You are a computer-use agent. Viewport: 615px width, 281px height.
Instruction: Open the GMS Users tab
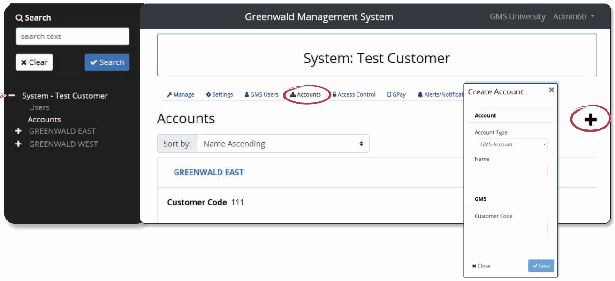[261, 94]
